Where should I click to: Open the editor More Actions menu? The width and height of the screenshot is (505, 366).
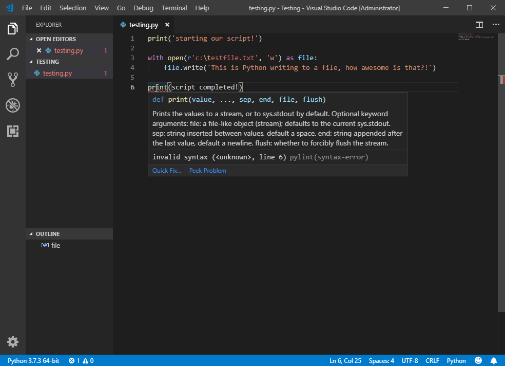click(x=496, y=25)
